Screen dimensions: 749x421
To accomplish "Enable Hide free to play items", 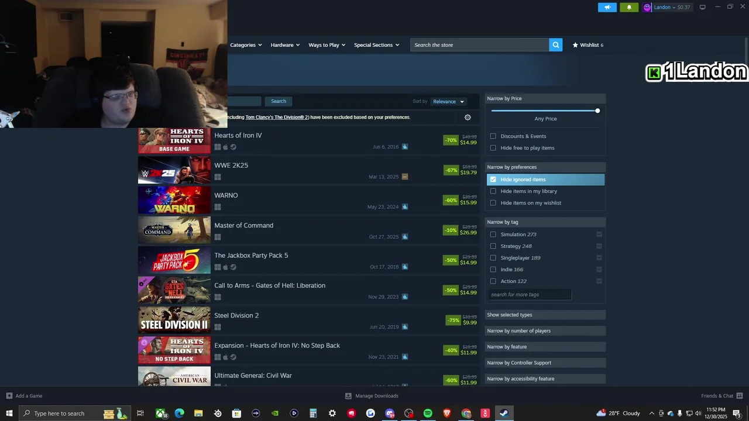I will pyautogui.click(x=493, y=148).
